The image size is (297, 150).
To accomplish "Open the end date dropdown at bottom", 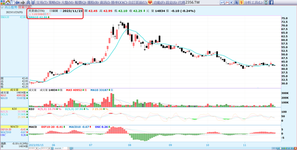I will [49, 148].
